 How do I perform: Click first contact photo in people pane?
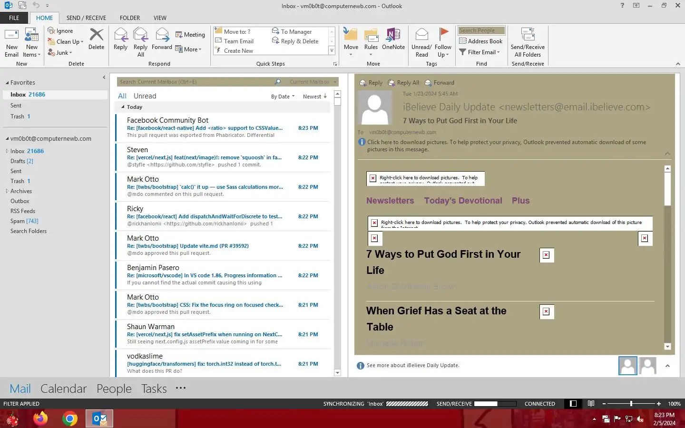[x=627, y=366]
